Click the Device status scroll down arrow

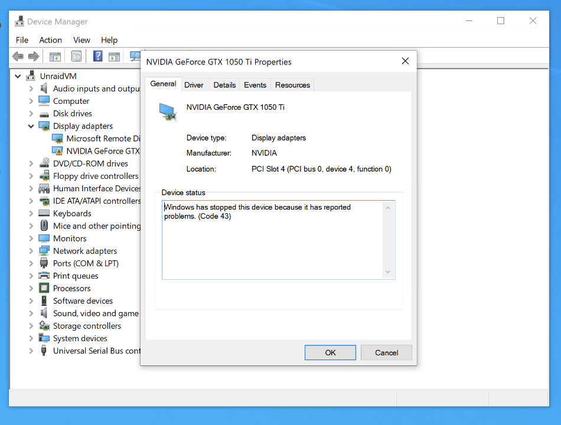coord(387,272)
